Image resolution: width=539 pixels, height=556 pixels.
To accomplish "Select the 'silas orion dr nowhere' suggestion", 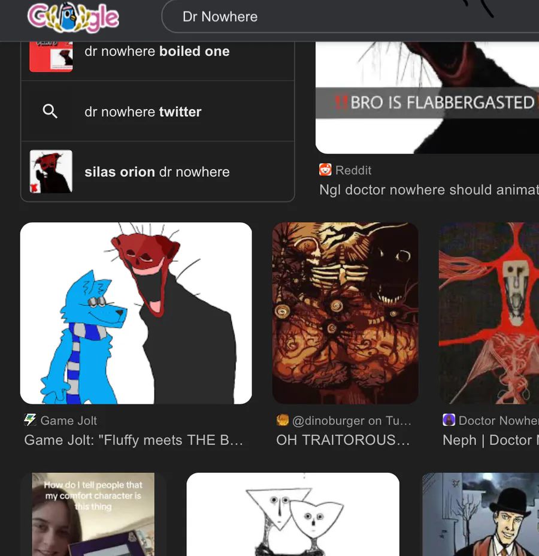I will coord(158,171).
